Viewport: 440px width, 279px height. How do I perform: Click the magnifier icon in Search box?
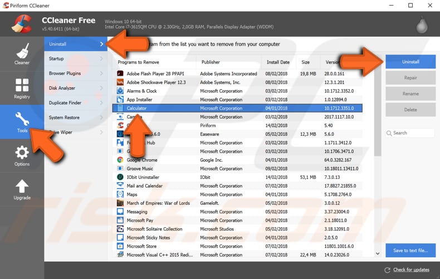tap(389, 133)
